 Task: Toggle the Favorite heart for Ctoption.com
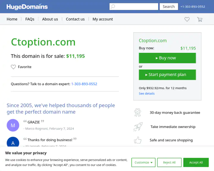pos(13,67)
